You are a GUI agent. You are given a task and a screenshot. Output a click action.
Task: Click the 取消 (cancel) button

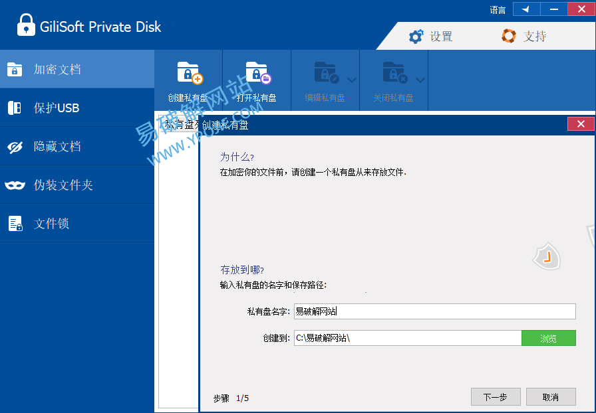[550, 397]
